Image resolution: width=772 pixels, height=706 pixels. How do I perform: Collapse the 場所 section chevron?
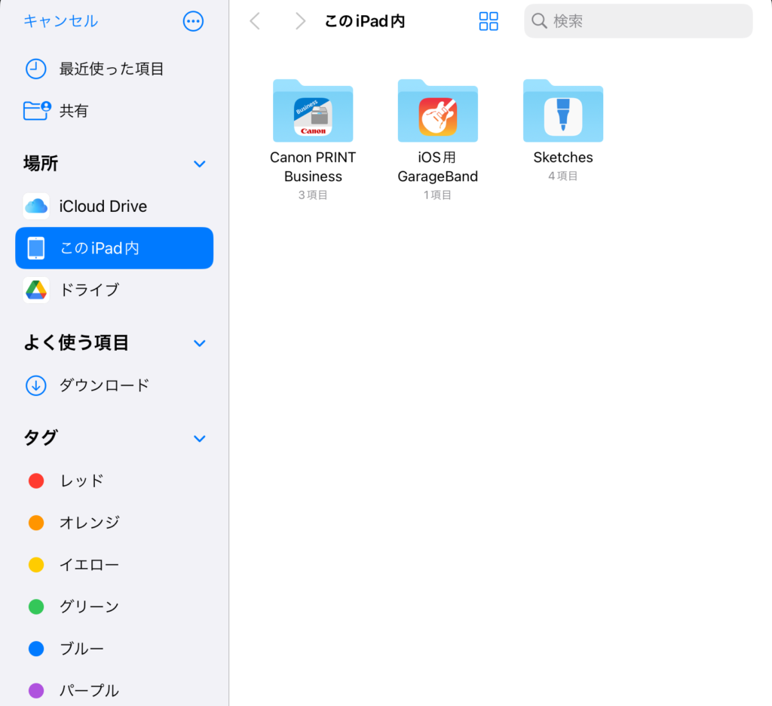click(200, 164)
